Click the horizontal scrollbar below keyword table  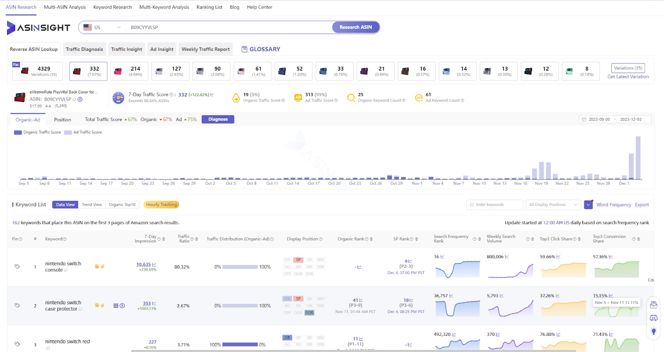coord(353,351)
